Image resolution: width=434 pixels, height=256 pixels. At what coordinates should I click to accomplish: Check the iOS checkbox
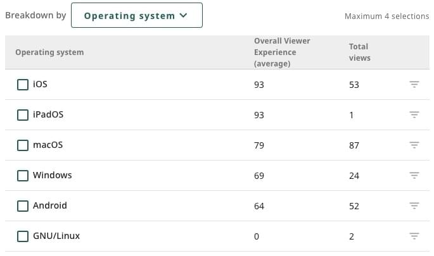[23, 85]
